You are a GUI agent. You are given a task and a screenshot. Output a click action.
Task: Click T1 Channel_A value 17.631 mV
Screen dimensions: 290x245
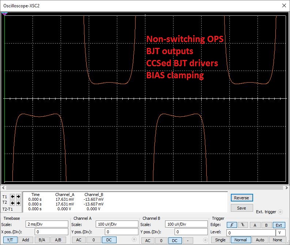coord(65,199)
